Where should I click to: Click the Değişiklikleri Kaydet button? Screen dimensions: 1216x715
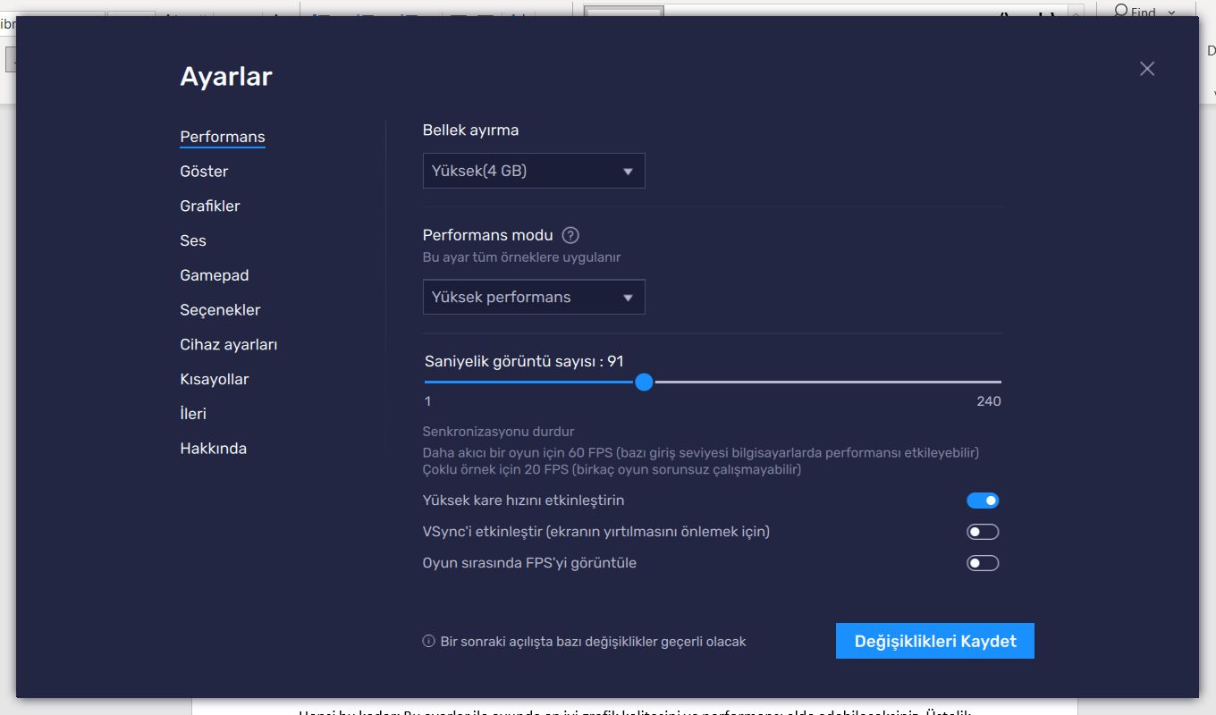click(x=935, y=641)
